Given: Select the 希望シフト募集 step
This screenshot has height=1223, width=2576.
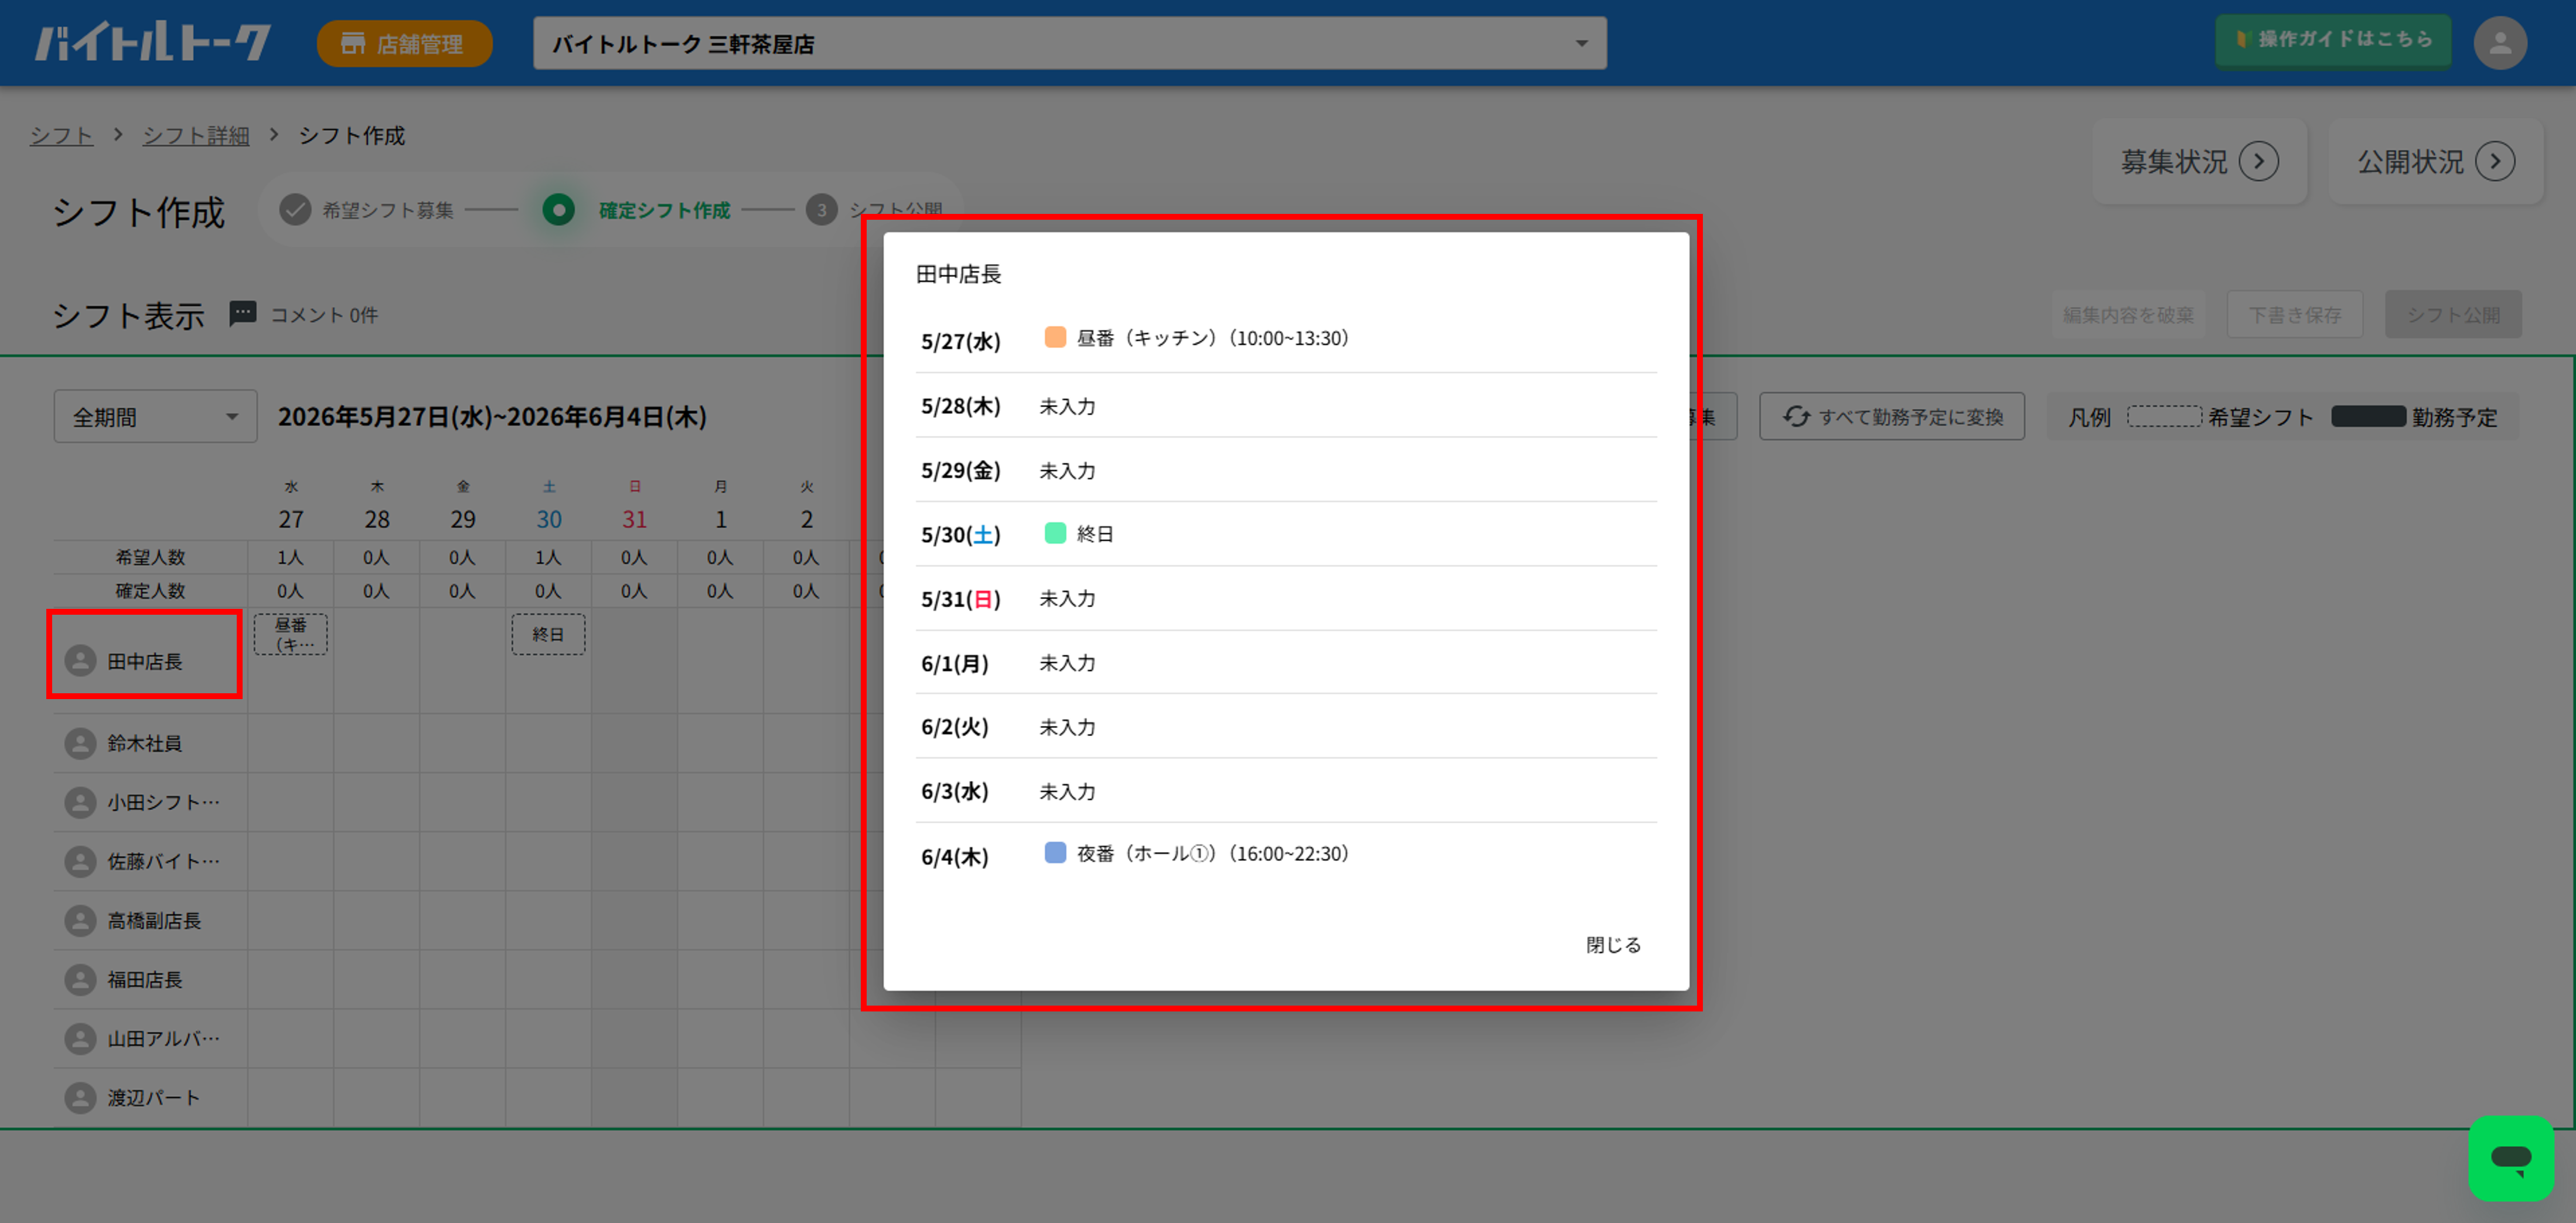Looking at the screenshot, I should [368, 210].
